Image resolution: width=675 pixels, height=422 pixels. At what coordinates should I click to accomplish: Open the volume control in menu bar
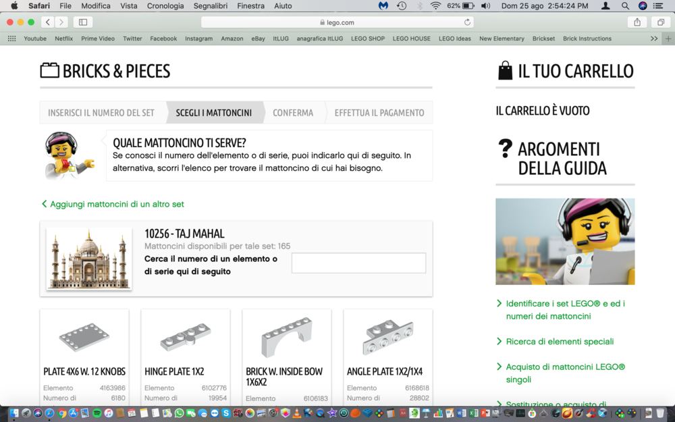coord(485,5)
